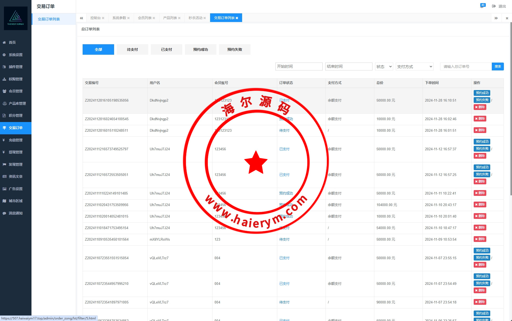The image size is (512, 321).
Task: Click the picture icon for 广告设置
Action: click(4, 189)
